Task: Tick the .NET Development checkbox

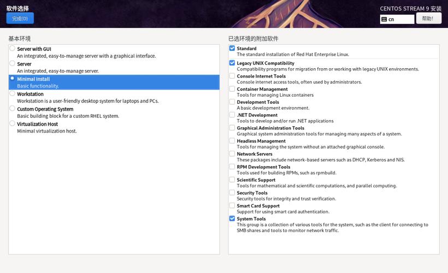Action: 232,115
